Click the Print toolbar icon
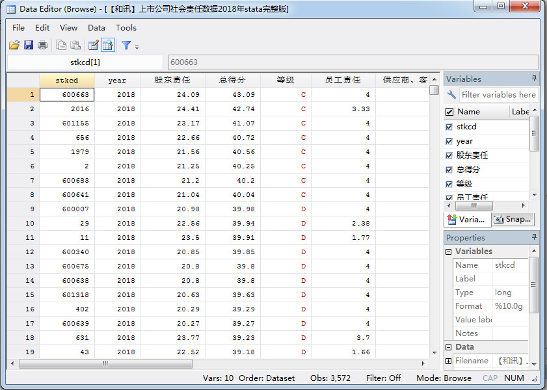Viewport: 547px width, 390px height. 42,45
